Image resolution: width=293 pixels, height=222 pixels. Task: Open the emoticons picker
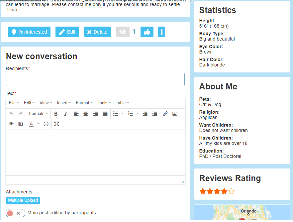tap(46, 124)
